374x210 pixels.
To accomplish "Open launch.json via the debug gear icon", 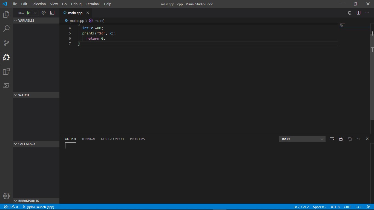I will (44, 13).
